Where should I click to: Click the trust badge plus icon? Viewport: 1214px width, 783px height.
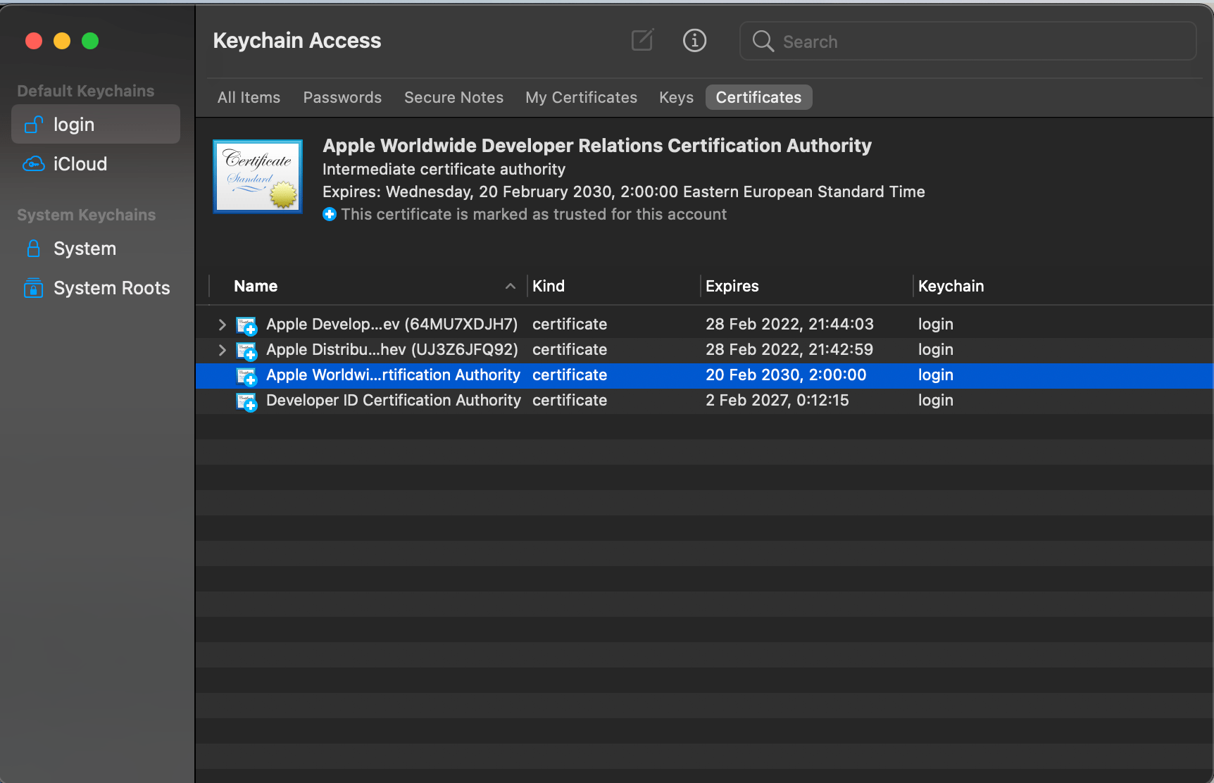click(x=330, y=214)
